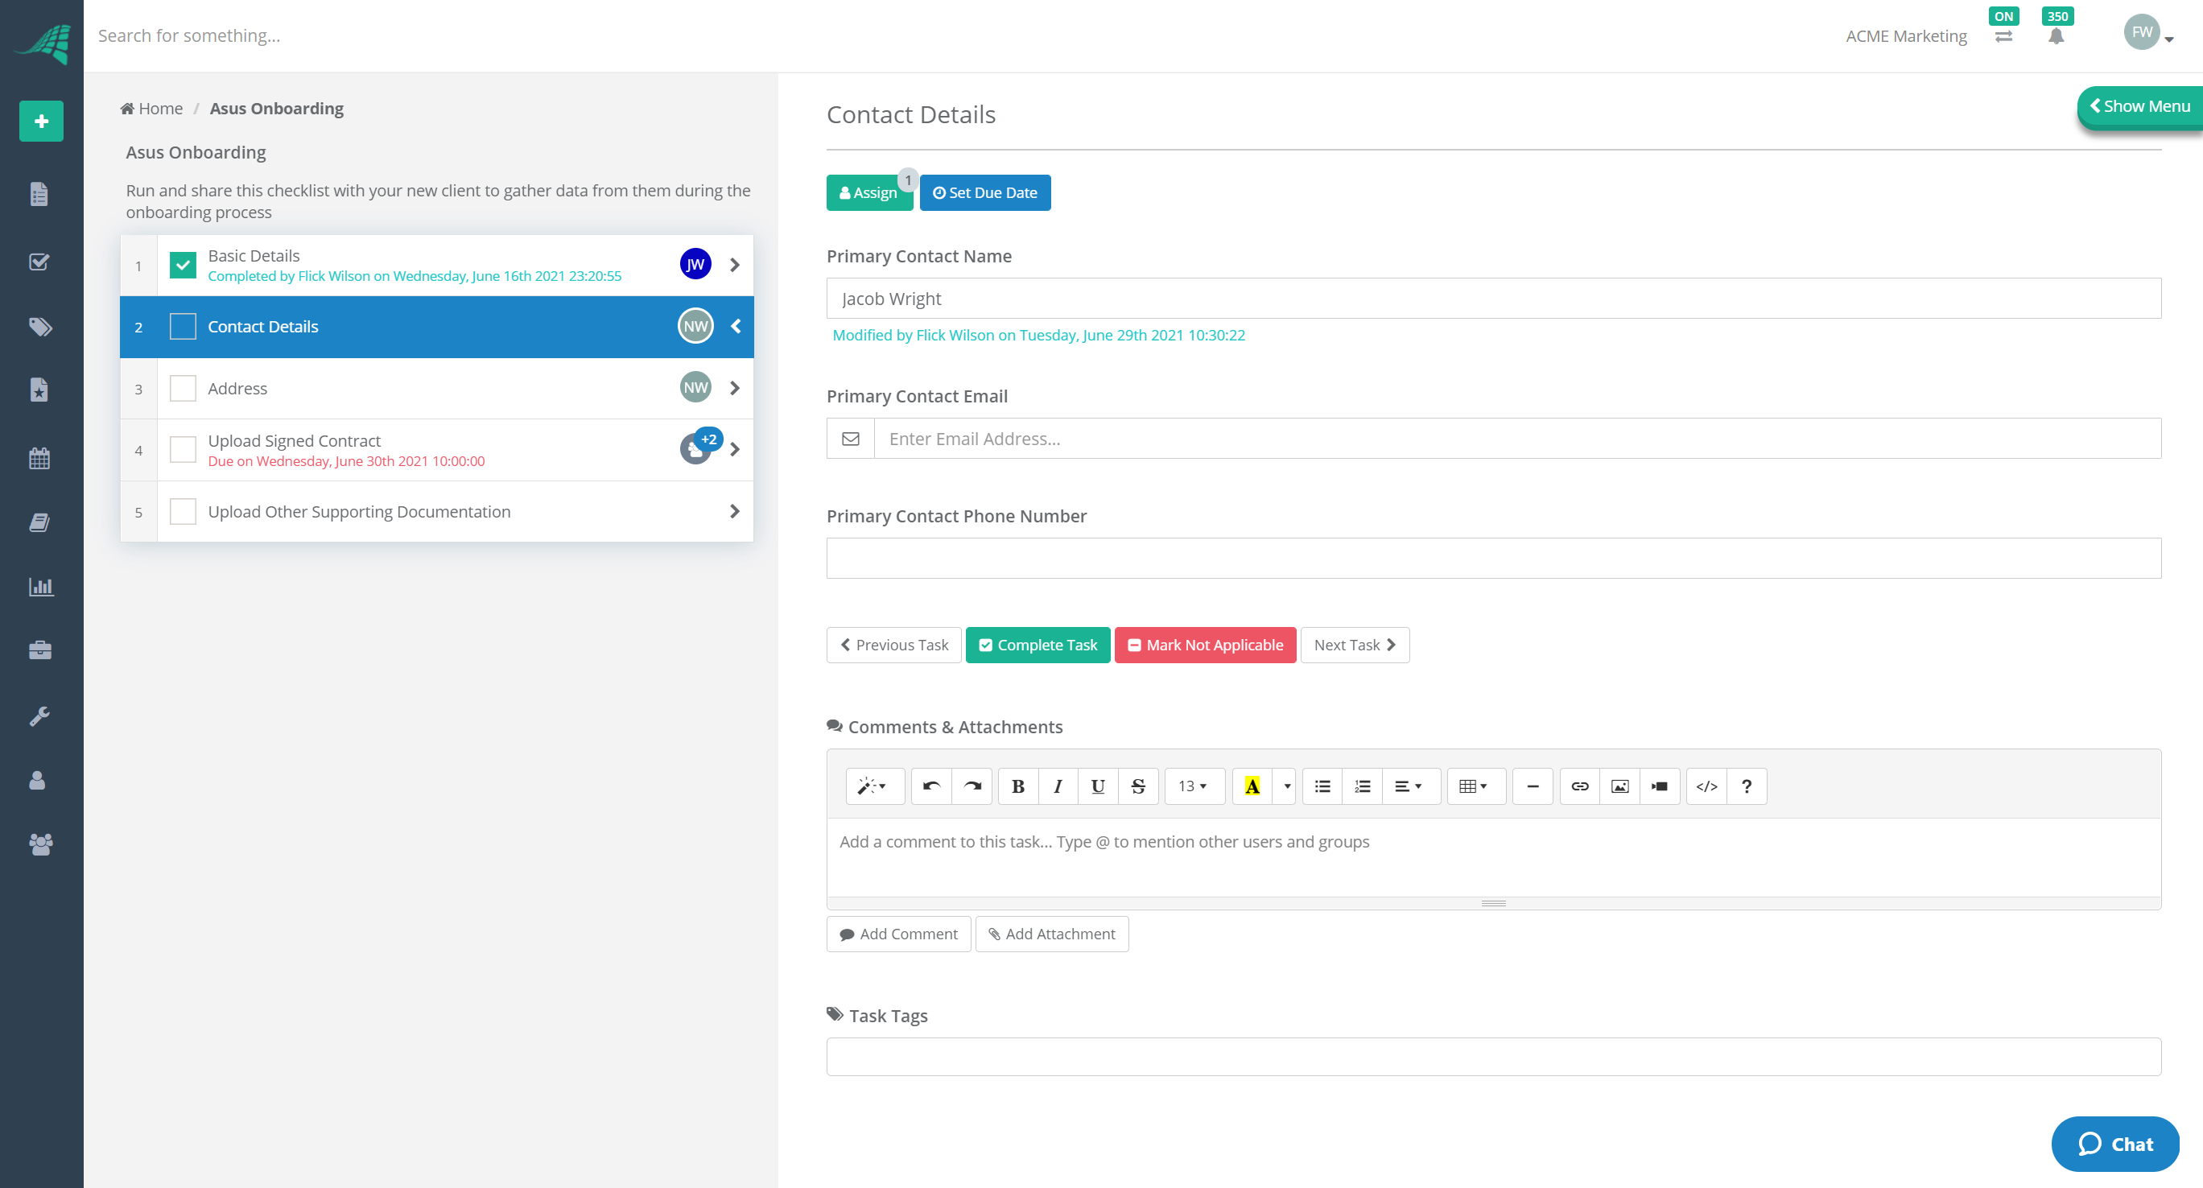The width and height of the screenshot is (2203, 1188).
Task: Click the Show Menu button
Action: [2140, 106]
